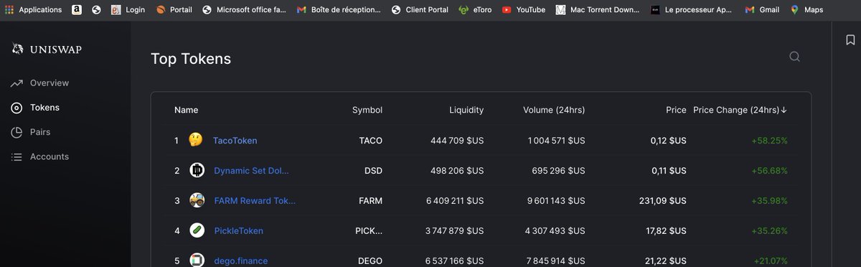Click price value 231,09 $US

pos(663,201)
